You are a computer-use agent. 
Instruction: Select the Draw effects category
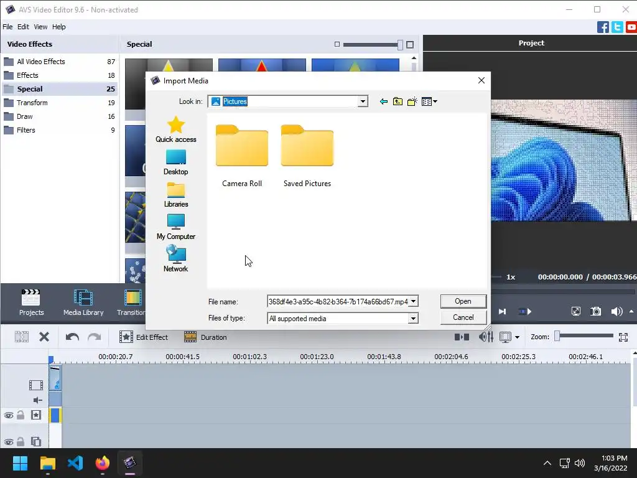coord(59,116)
